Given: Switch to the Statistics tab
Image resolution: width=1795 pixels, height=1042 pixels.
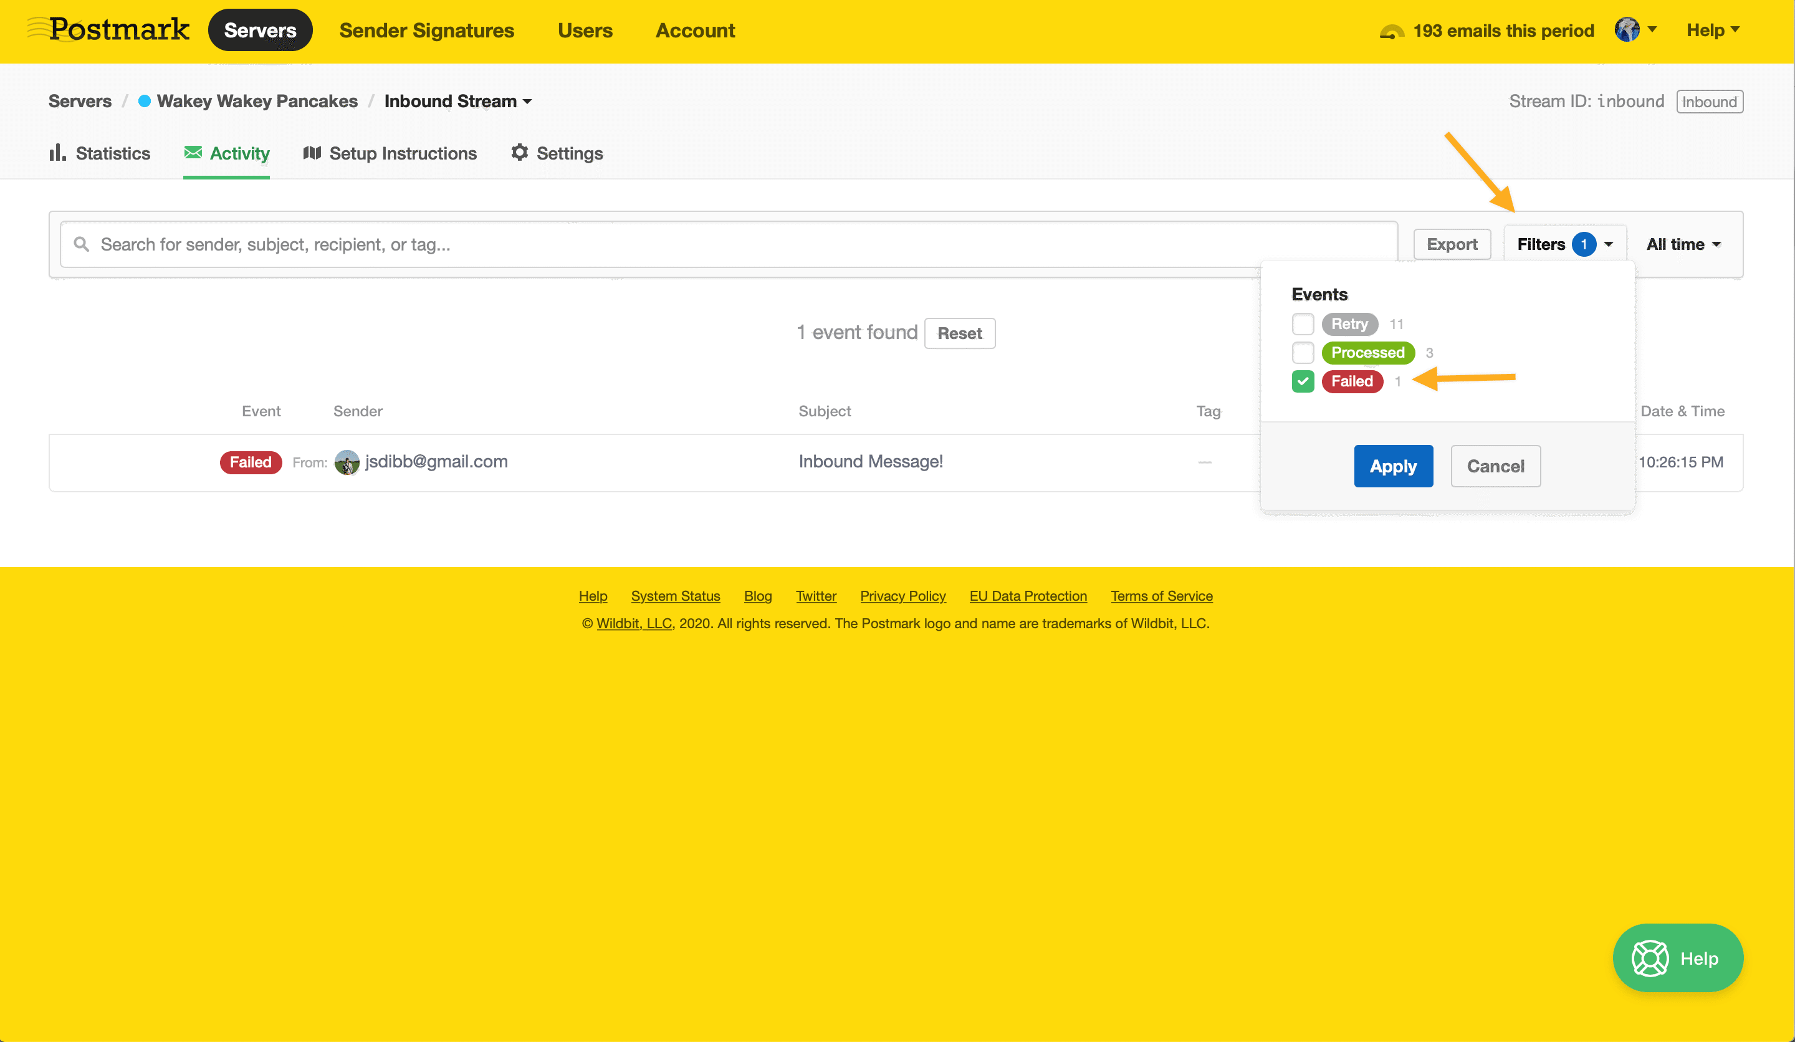Looking at the screenshot, I should pos(100,153).
